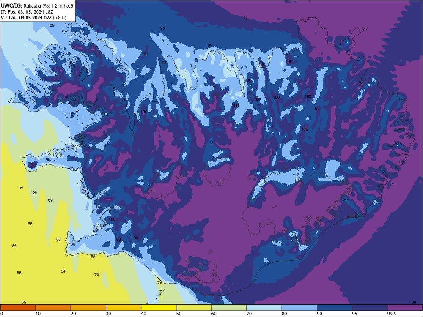This screenshot has height=317, width=423.
Task: Click the dark orange 0–10 legend swatch
Action: [x=18, y=308]
